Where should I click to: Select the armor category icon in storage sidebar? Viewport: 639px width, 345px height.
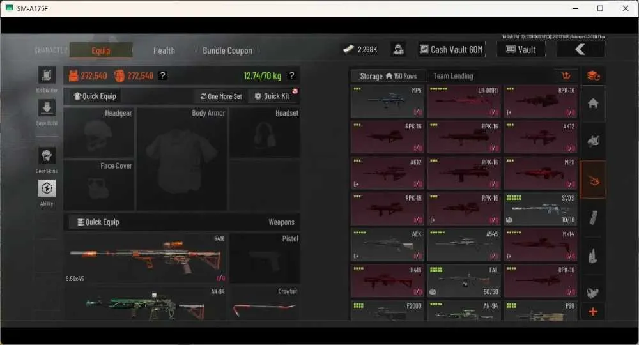point(593,142)
